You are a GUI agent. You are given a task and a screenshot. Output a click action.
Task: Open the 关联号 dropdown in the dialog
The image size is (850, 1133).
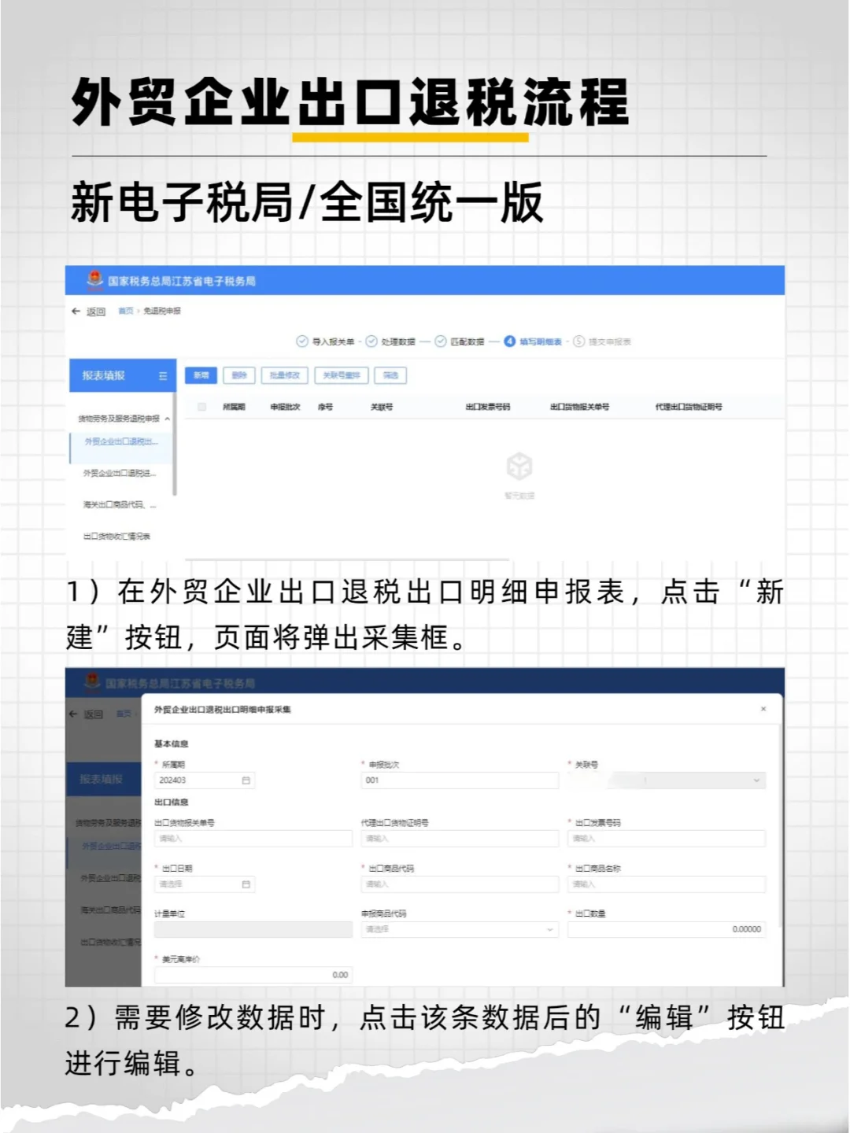[756, 781]
